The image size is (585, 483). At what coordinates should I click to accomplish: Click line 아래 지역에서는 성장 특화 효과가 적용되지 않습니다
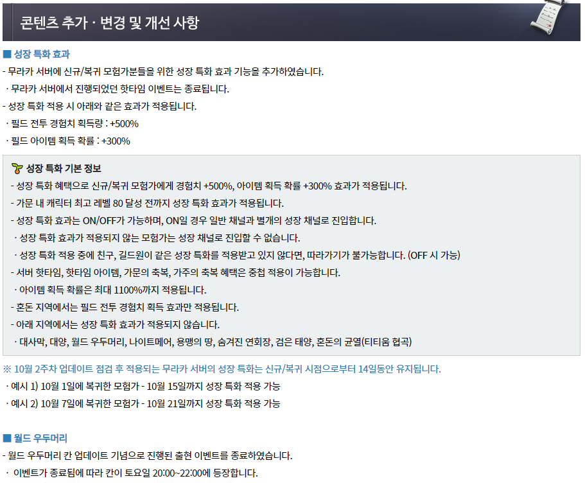[x=116, y=324]
